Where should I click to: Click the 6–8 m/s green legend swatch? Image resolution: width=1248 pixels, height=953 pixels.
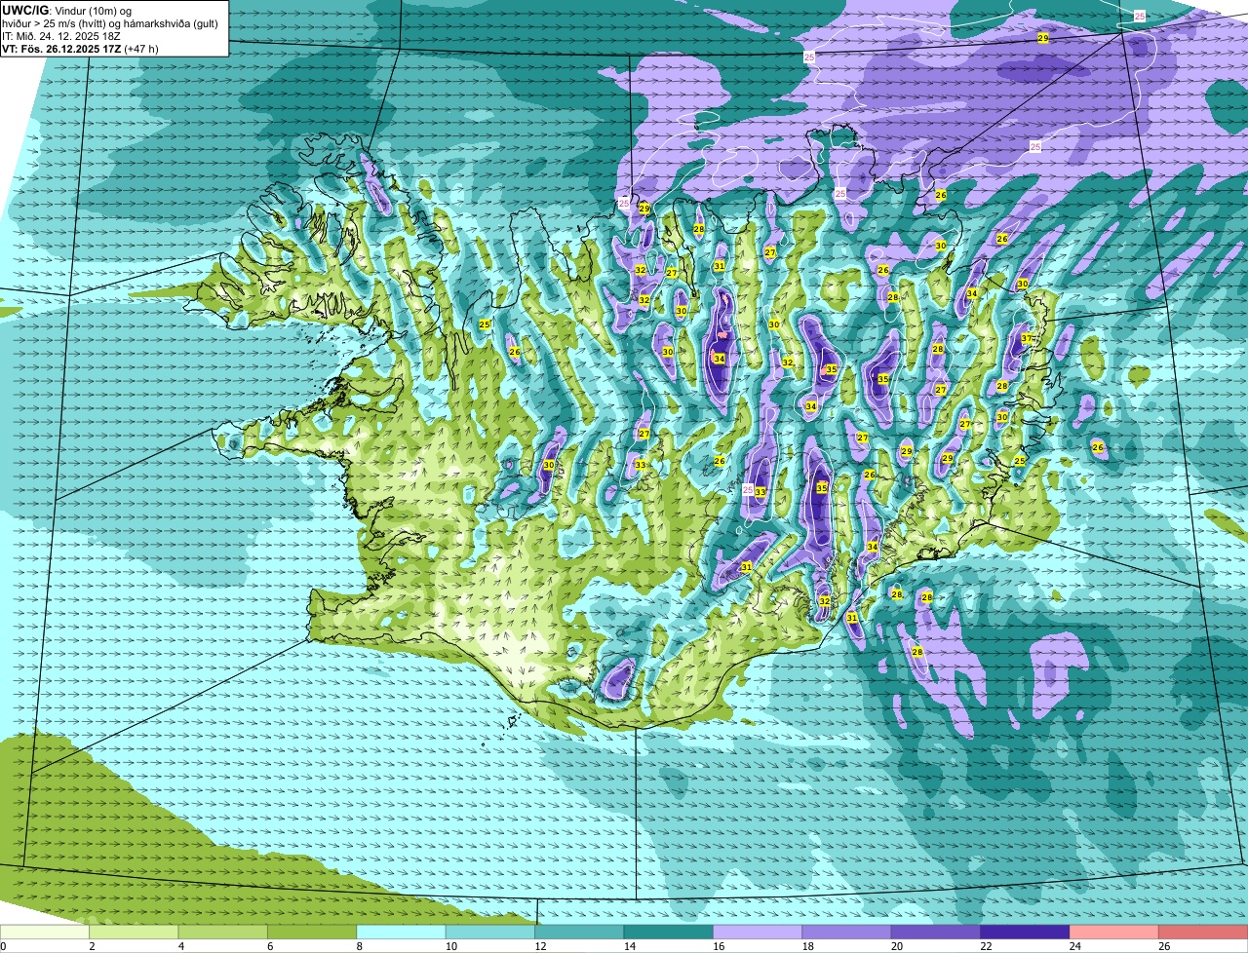click(312, 933)
